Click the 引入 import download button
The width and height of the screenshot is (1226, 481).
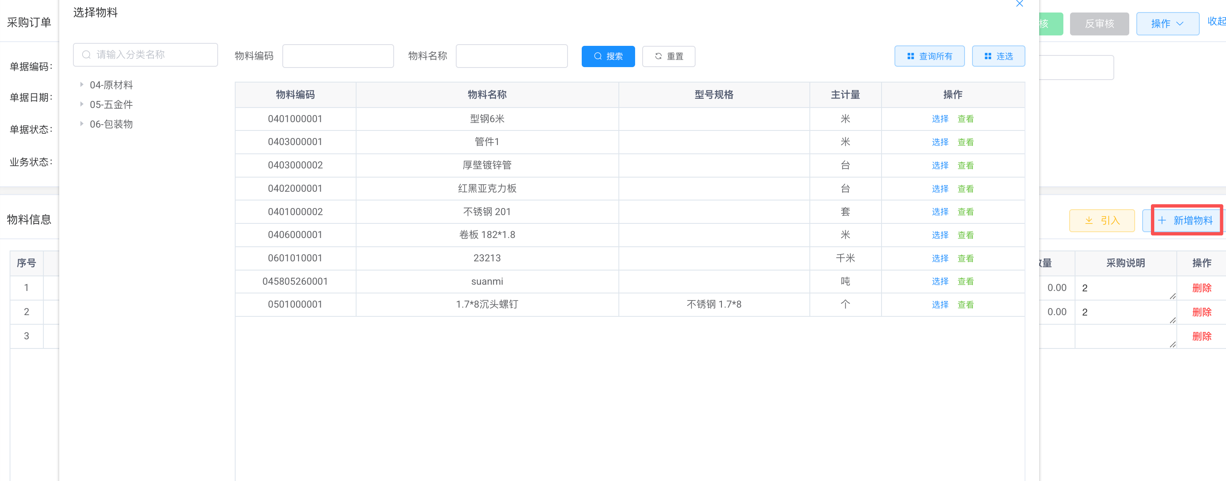click(1102, 220)
